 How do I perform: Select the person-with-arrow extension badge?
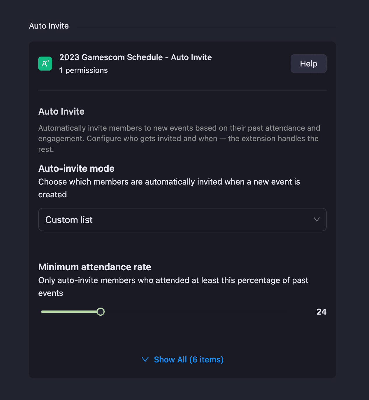point(45,64)
